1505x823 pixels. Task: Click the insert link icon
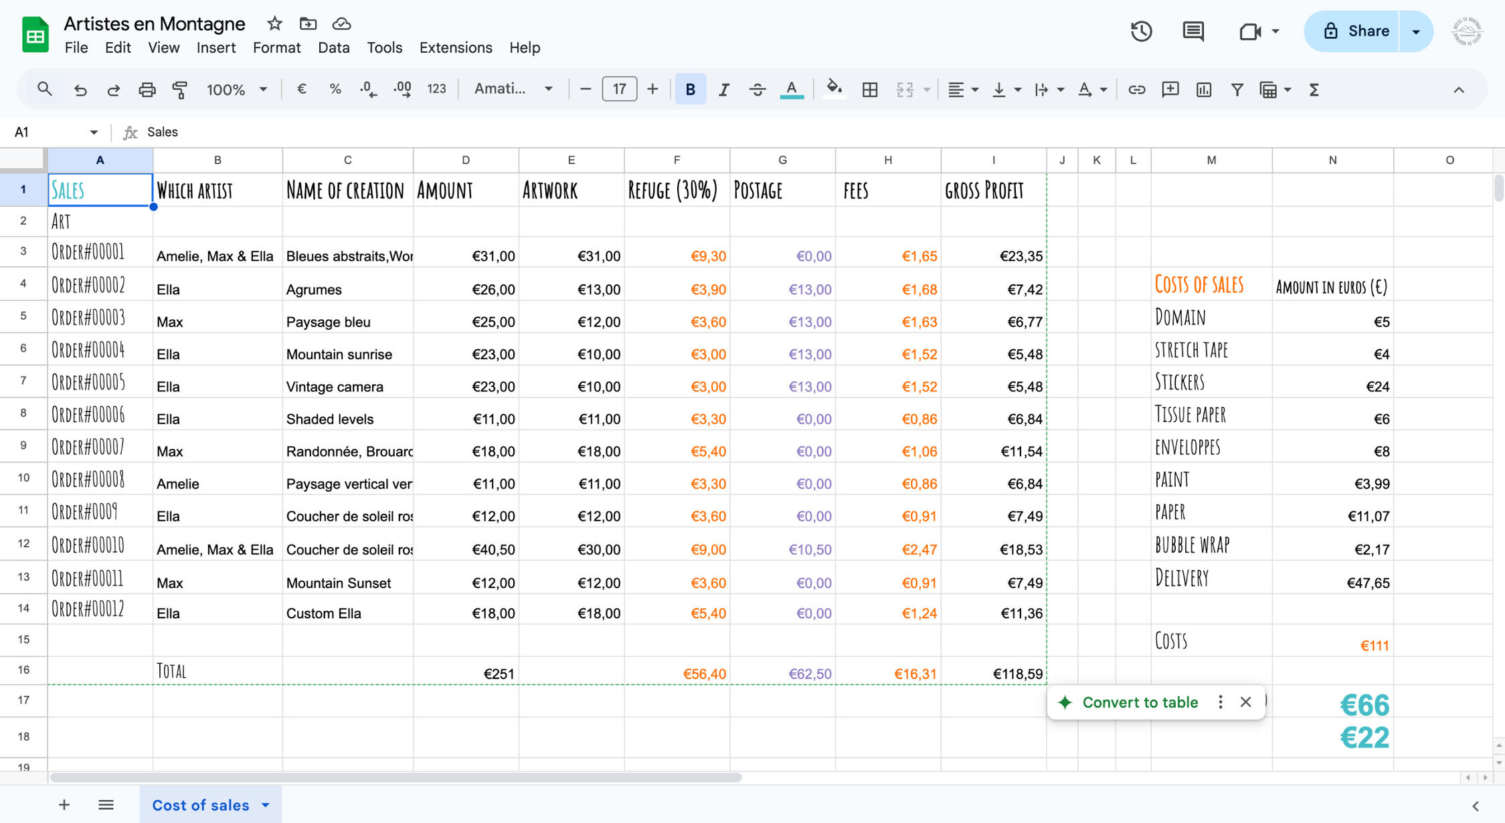point(1136,90)
